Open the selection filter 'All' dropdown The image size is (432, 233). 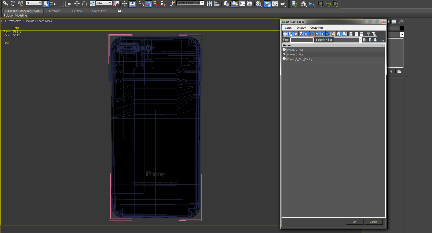34,3
